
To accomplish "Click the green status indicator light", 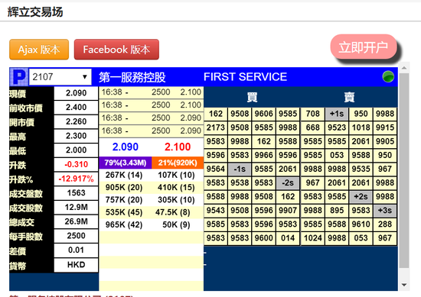I will [x=388, y=77].
